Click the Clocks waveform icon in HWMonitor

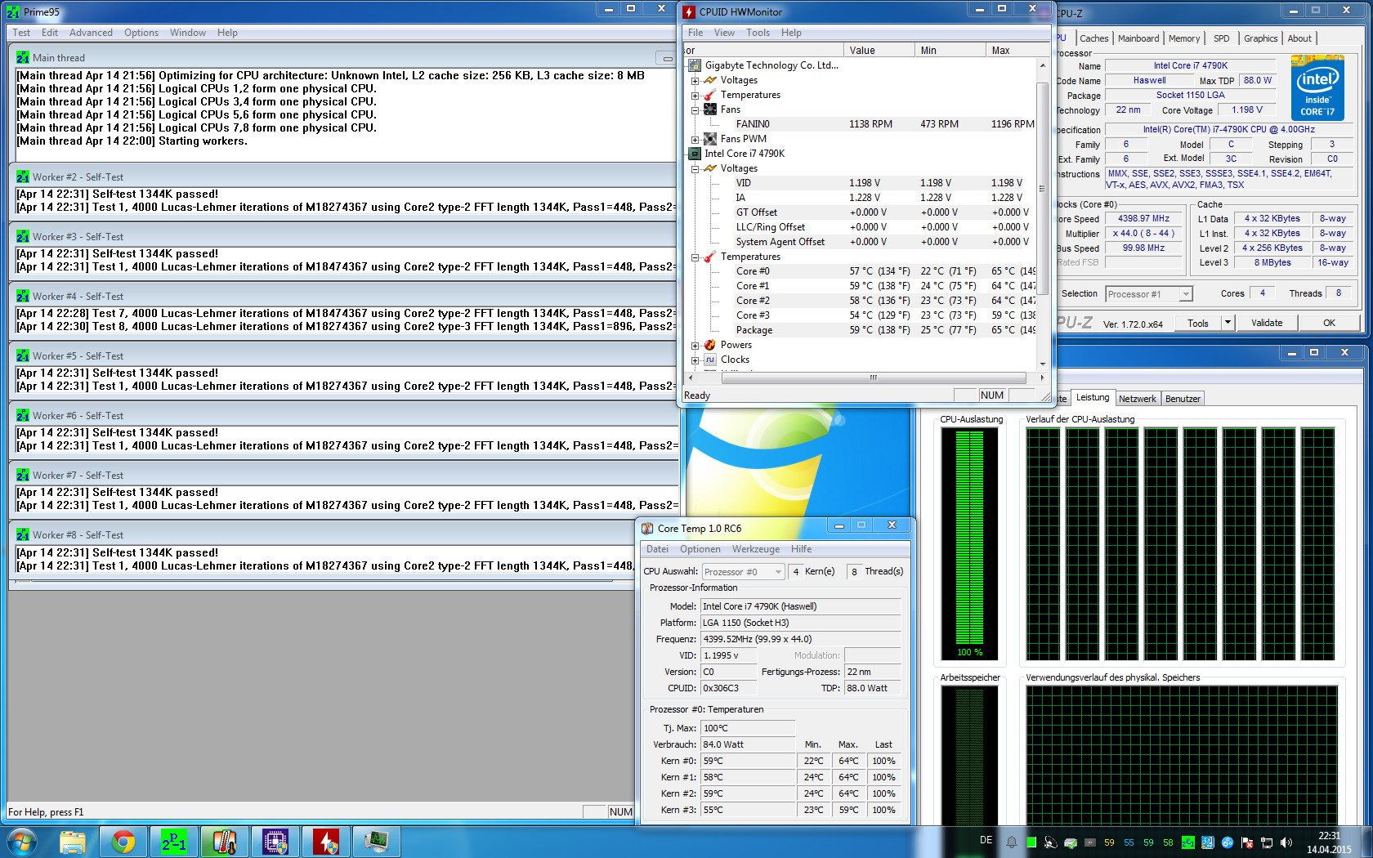click(x=710, y=360)
